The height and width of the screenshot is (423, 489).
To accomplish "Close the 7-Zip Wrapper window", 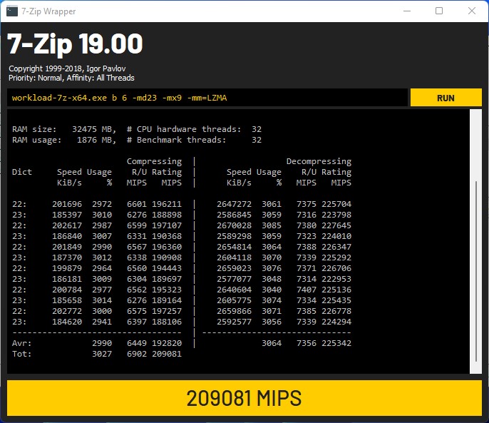I will click(472, 11).
